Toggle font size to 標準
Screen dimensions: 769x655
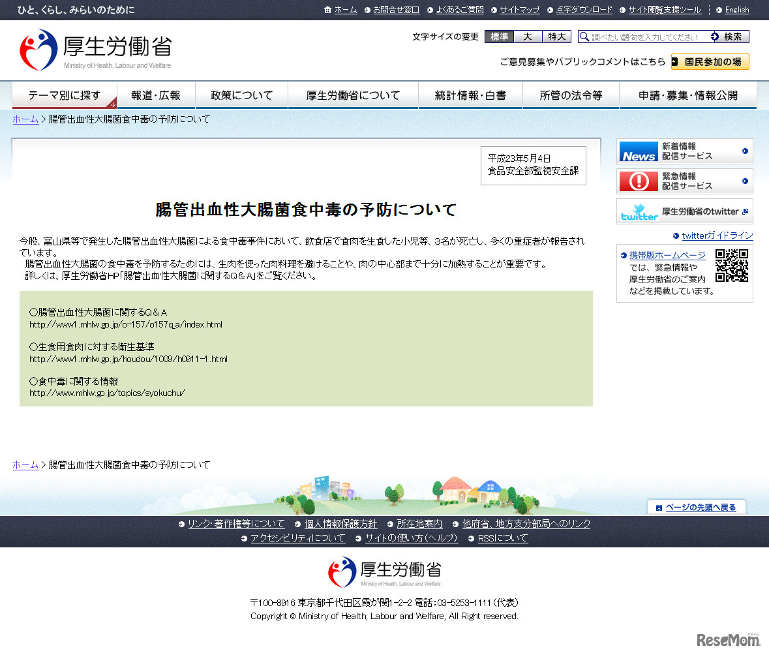498,37
